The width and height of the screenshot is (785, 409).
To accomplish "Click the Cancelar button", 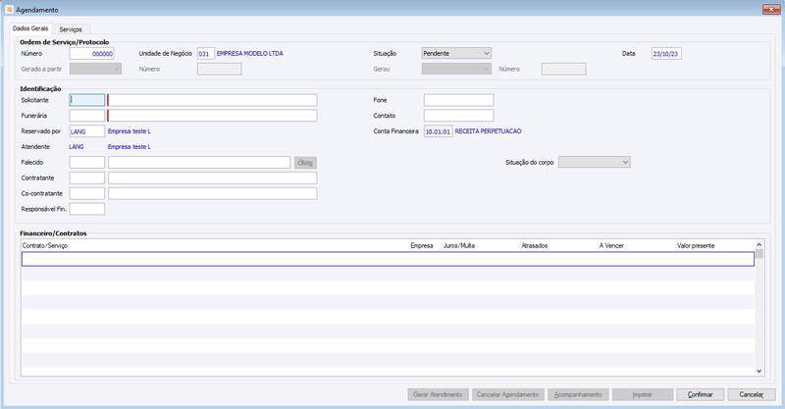I will click(752, 394).
